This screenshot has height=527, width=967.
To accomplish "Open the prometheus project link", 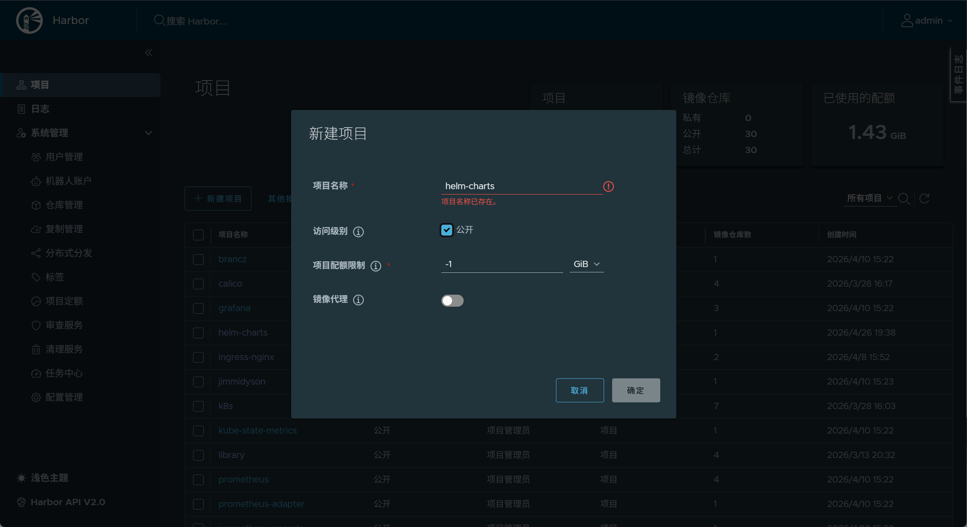I will (x=243, y=479).
